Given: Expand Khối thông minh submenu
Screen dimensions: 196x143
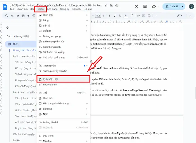Looking at the screenshot, I should pos(63,47).
